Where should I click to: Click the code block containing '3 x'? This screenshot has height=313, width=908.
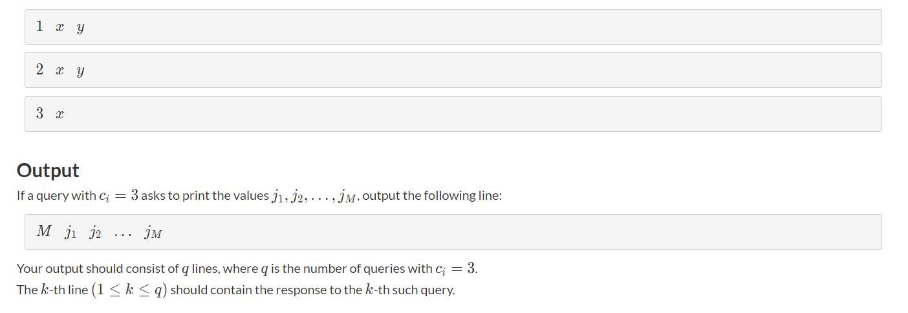click(x=453, y=114)
